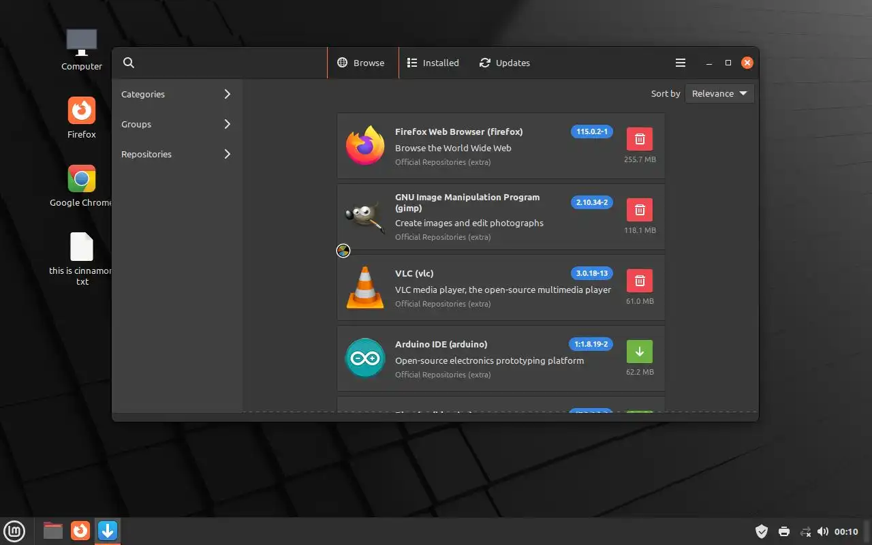Switch to the Browse tab
The height and width of the screenshot is (545, 872).
(x=362, y=63)
